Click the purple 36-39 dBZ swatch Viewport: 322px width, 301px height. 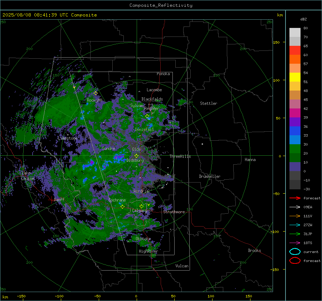[x=295, y=122]
